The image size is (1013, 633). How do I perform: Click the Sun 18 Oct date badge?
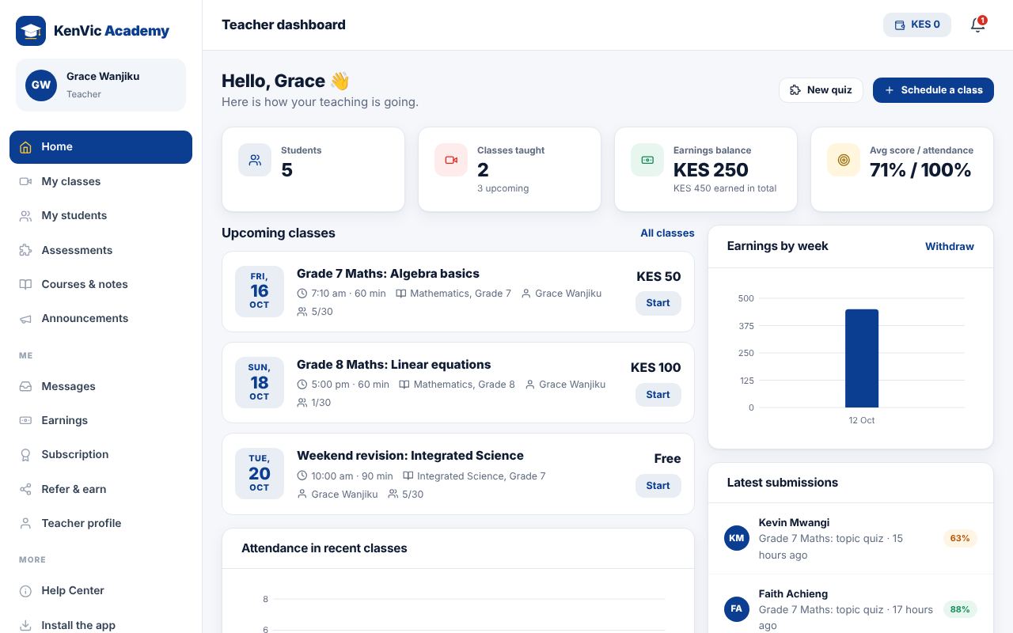click(260, 382)
